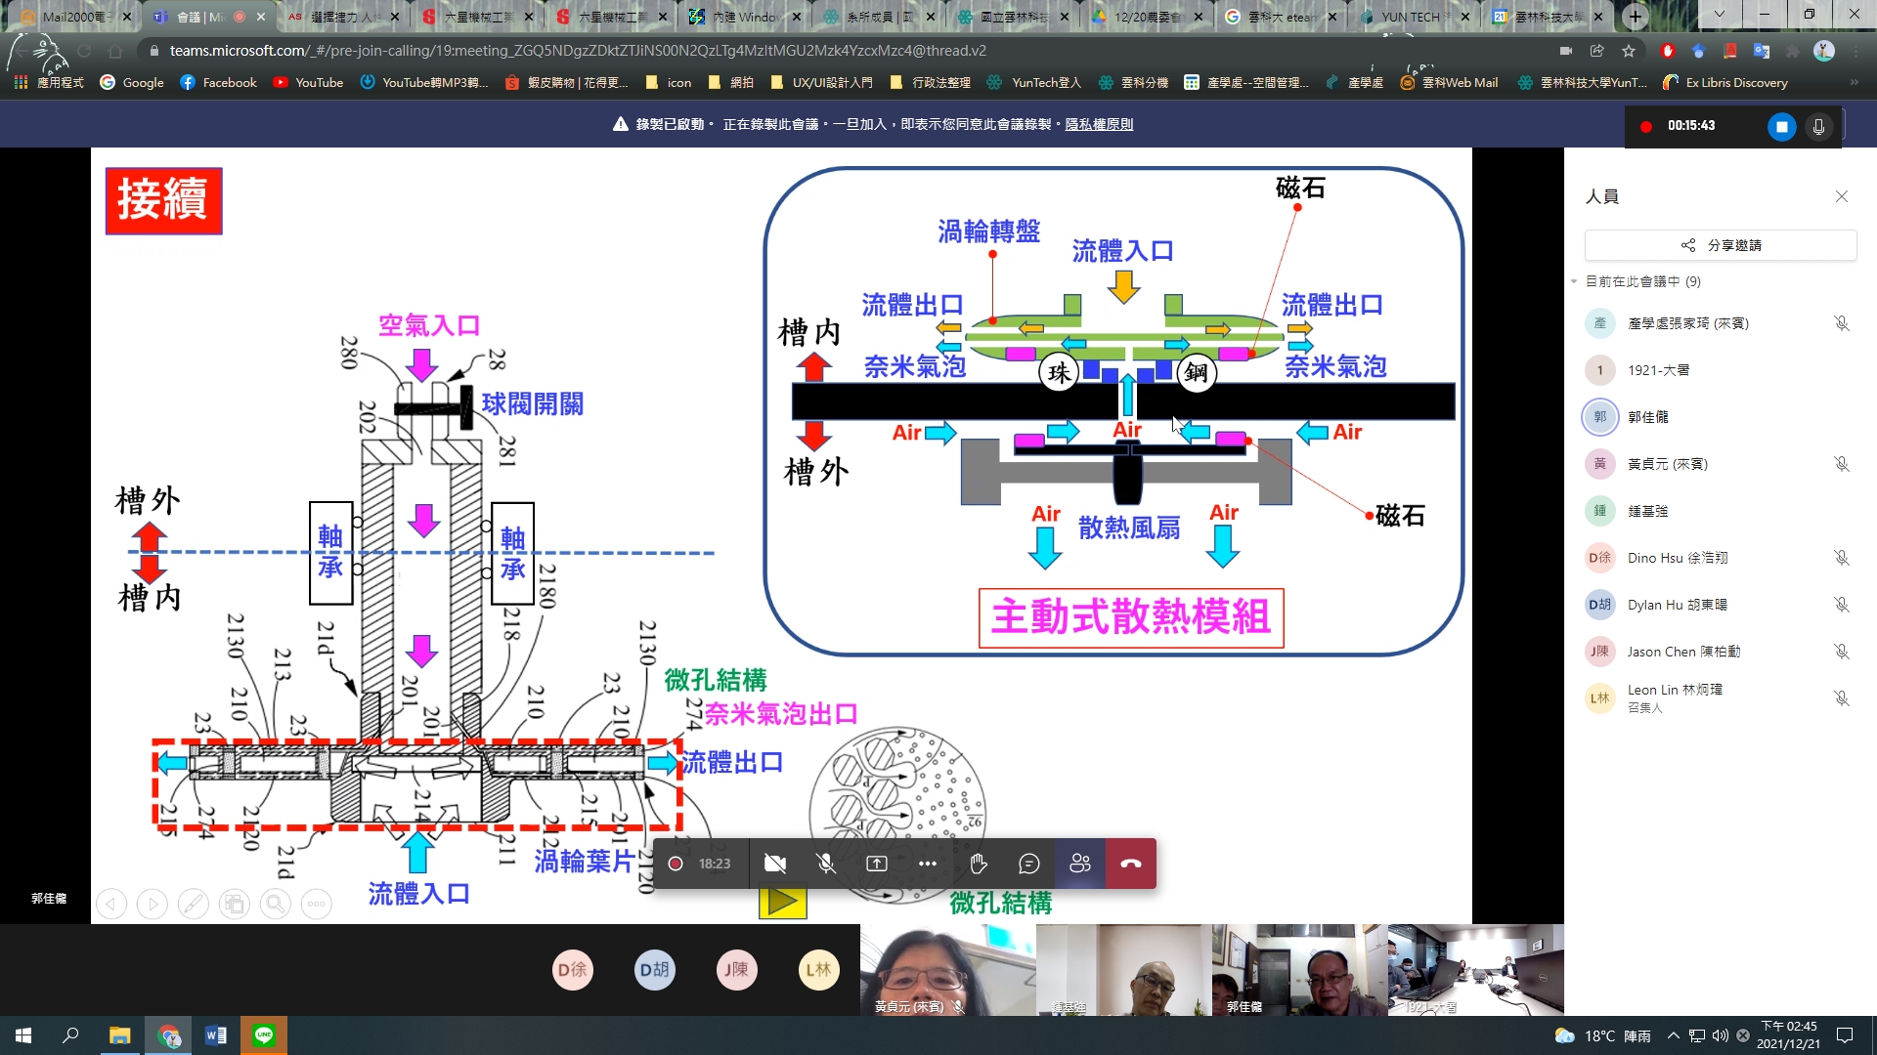
Task: Open more actions ellipsis menu
Action: pyautogui.click(x=928, y=864)
